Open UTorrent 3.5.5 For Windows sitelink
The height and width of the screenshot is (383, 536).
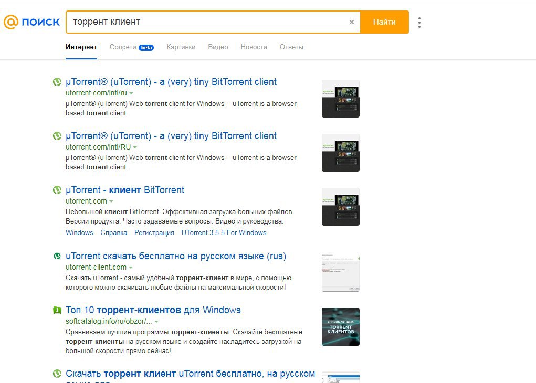pos(224,232)
